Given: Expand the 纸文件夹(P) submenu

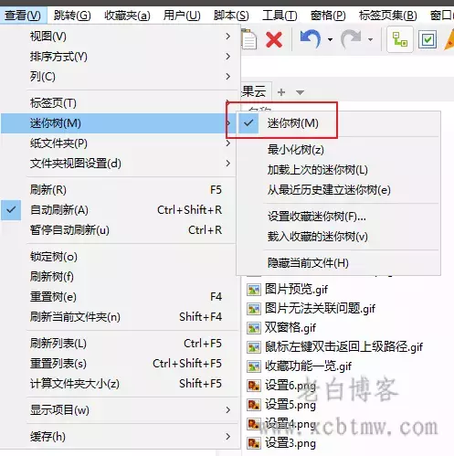Looking at the screenshot, I should [x=119, y=143].
